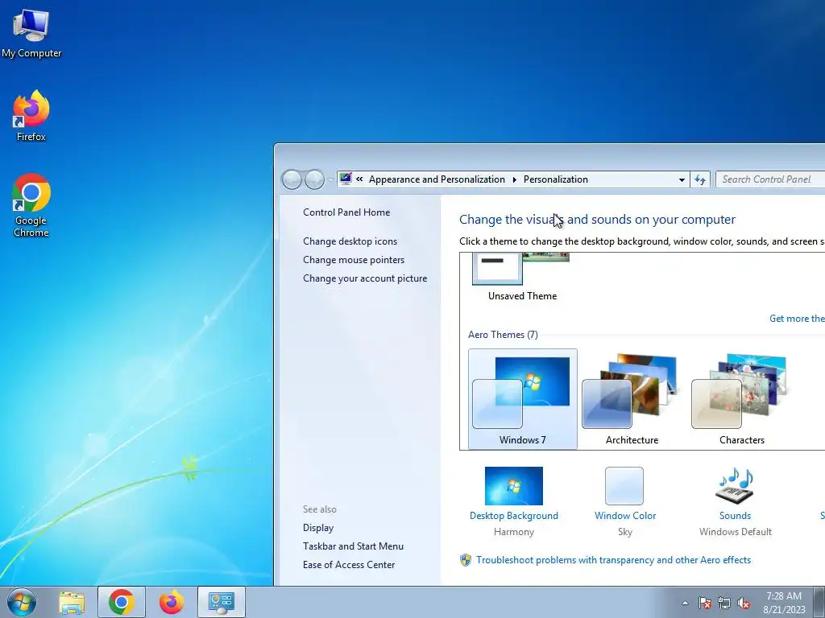The image size is (825, 618).
Task: Click the Sounds link text
Action: coord(735,516)
